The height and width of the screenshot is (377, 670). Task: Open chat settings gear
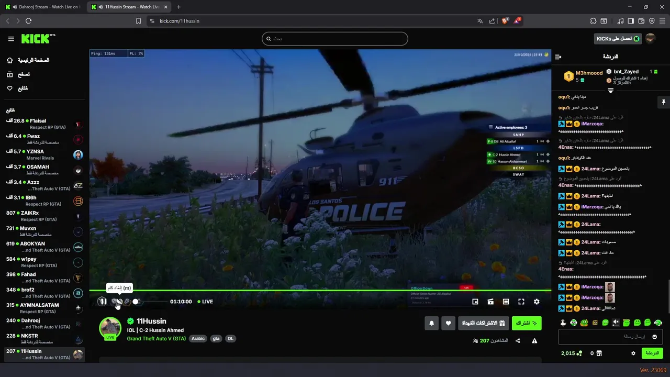pos(633,353)
